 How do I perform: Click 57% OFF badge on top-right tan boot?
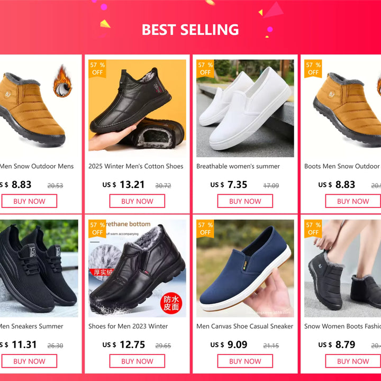tap(313, 69)
